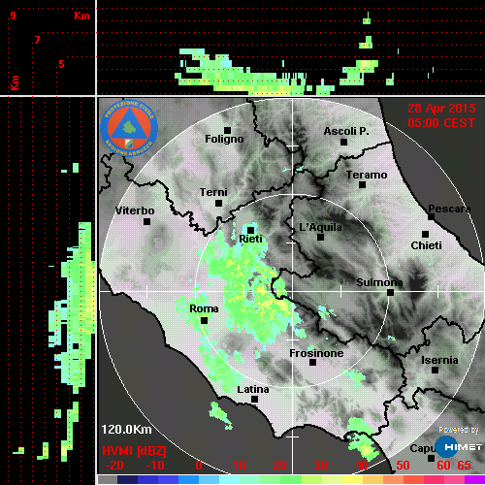Screen dimensions: 485x485
Task: Click the Teramo city name label
Action: [367, 175]
